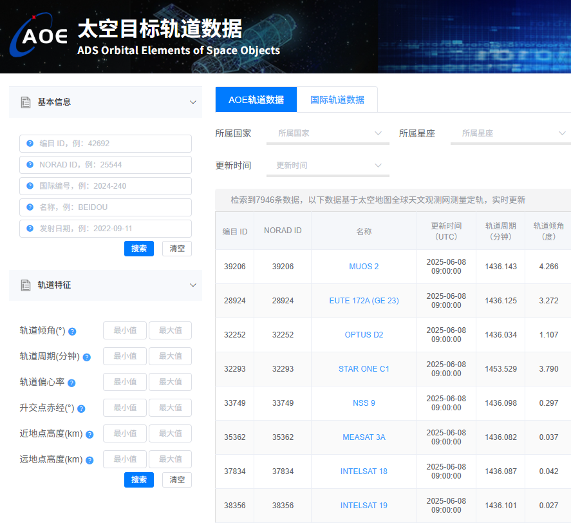Open the MEASAT 3A satellite link

tap(364, 437)
